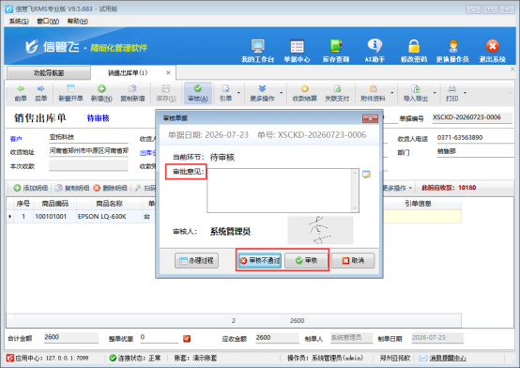Image resolution: width=520 pixels, height=368 pixels.
Task: Expand the 附件资料 dropdown arrow
Action: [392, 93]
